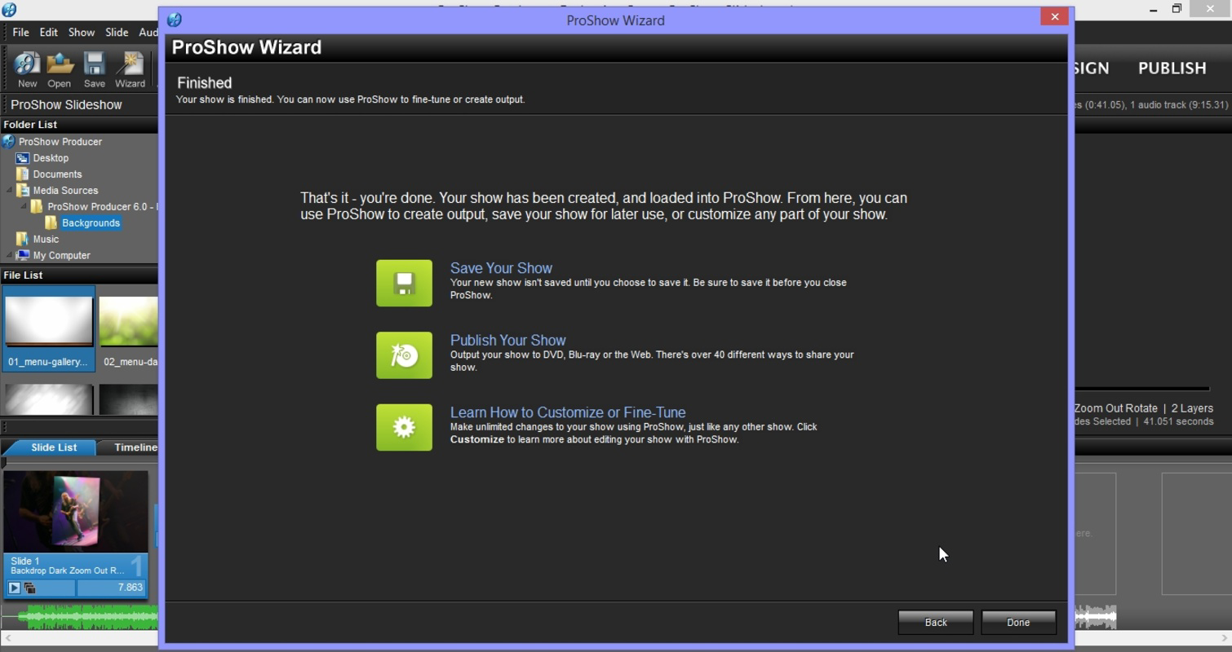Launch the Wizard from the toolbar
This screenshot has height=652, width=1232.
coord(131,68)
